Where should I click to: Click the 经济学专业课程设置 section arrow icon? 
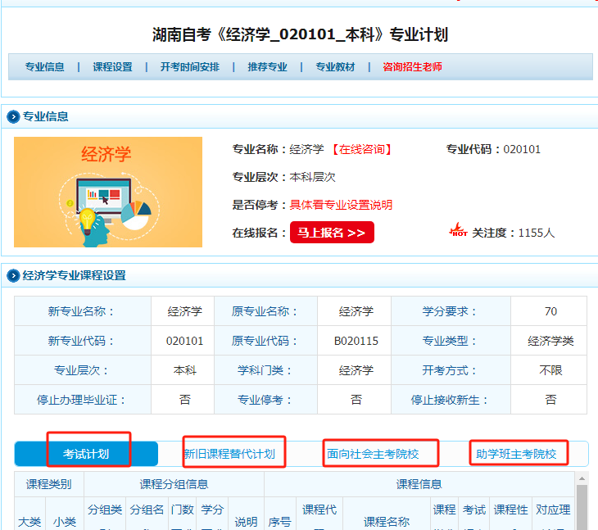[13, 275]
